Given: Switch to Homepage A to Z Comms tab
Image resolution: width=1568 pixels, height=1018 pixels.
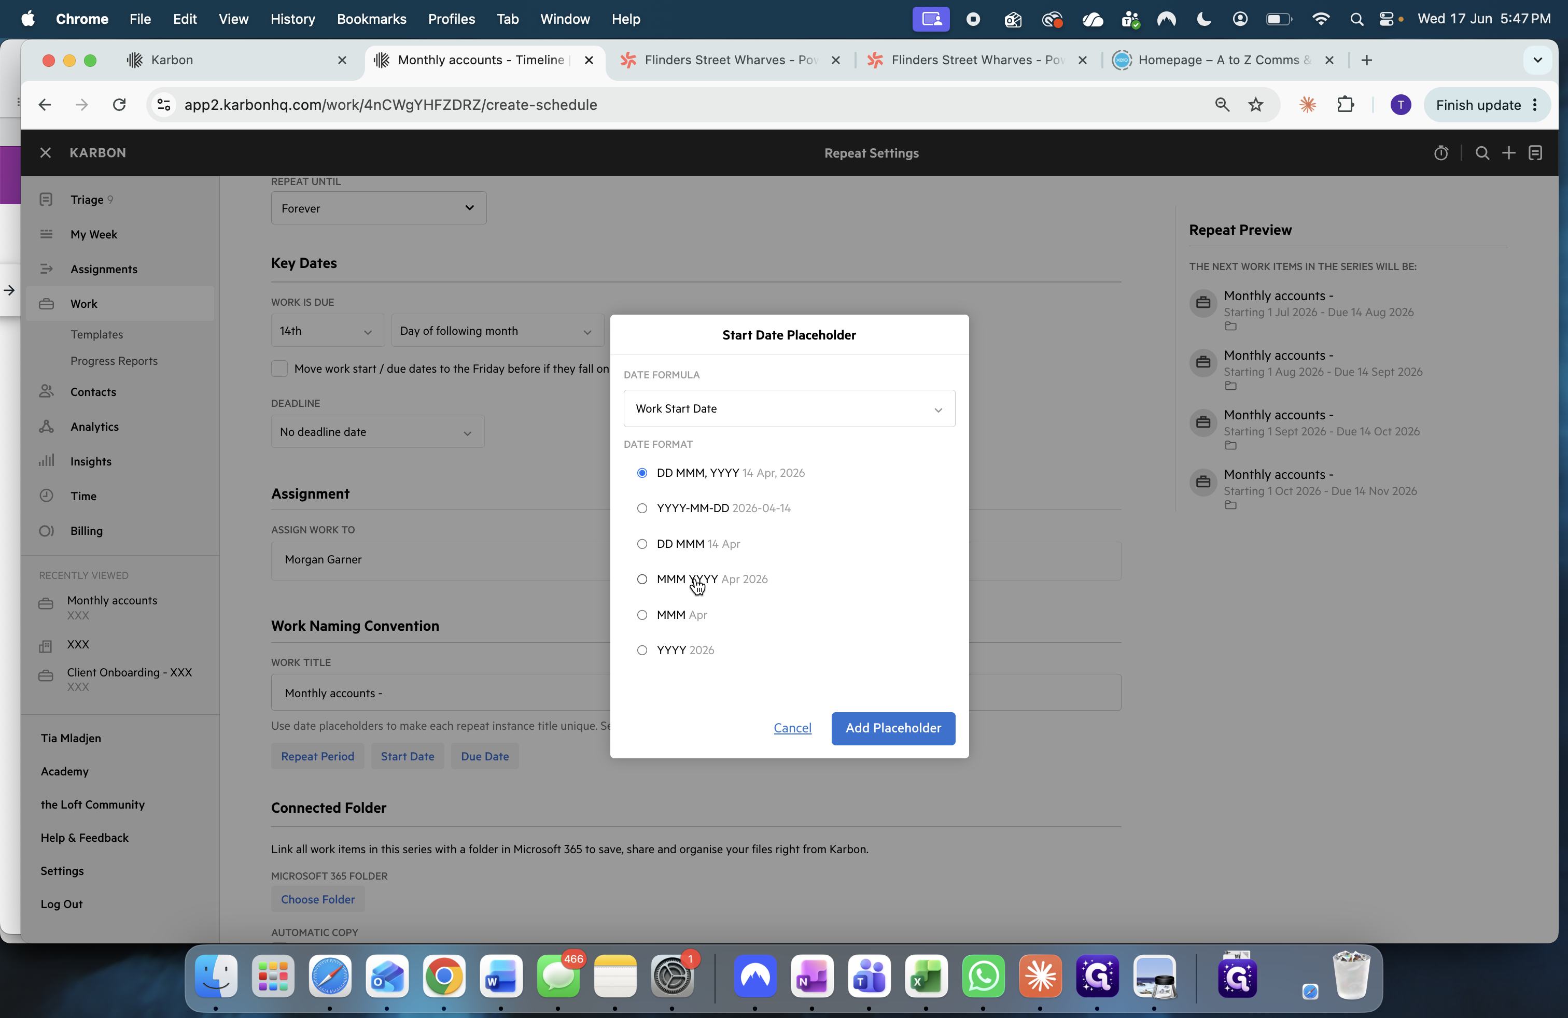Looking at the screenshot, I should [1223, 60].
